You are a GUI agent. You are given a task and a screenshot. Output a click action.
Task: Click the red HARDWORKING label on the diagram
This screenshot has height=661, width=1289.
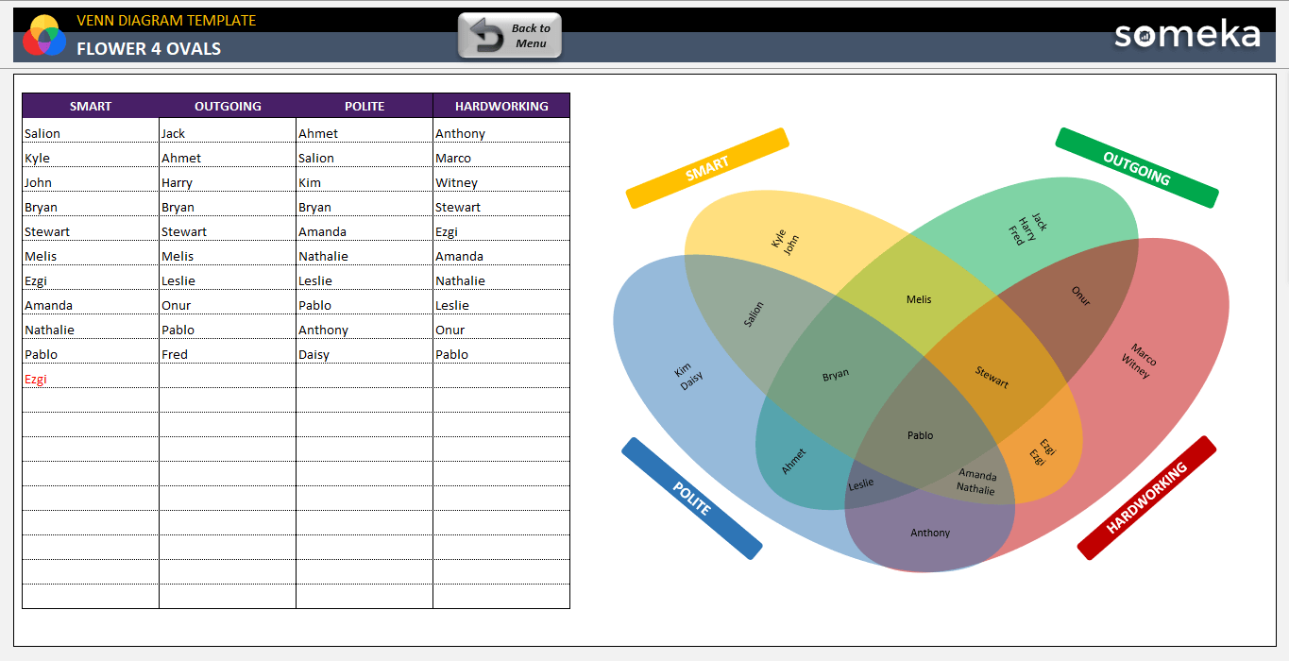[x=1146, y=498]
